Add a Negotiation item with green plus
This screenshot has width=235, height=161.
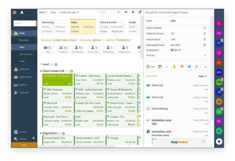pos(63,134)
